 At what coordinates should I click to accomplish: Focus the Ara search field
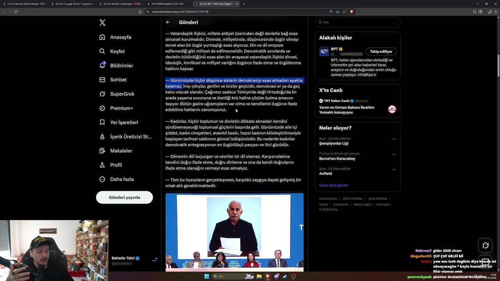(357, 22)
